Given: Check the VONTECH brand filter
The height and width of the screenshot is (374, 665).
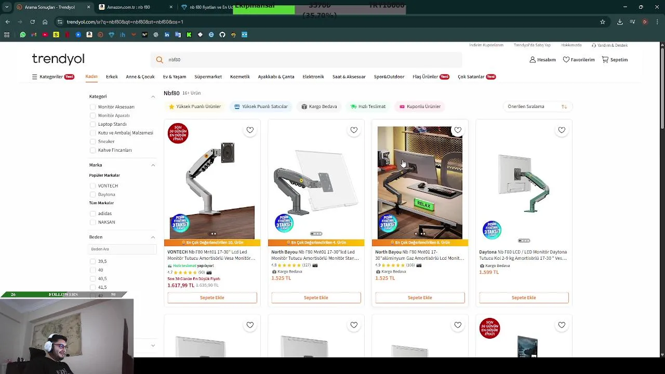Looking at the screenshot, I should click(93, 186).
